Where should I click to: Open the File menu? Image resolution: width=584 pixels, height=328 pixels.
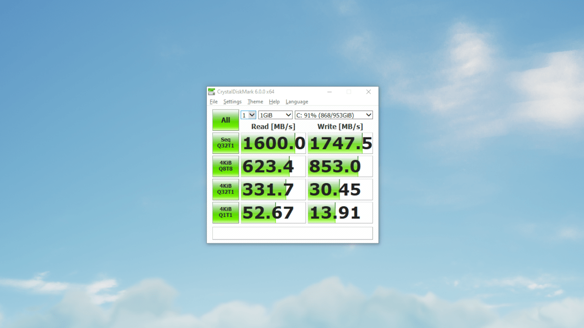coord(213,102)
